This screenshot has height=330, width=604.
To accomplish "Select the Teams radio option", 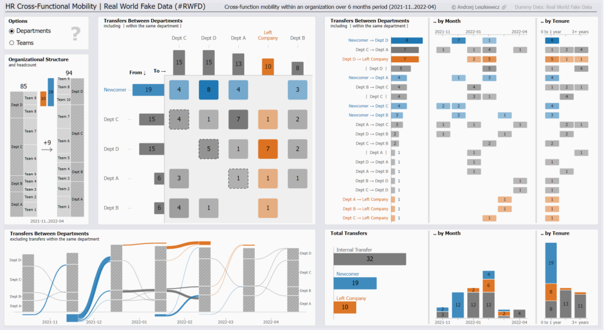I will [x=12, y=43].
